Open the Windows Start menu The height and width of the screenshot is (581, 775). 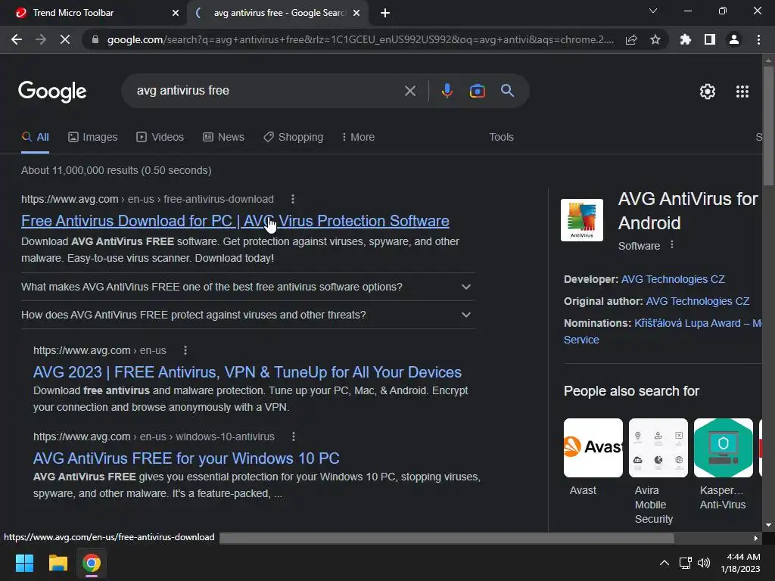pyautogui.click(x=24, y=563)
